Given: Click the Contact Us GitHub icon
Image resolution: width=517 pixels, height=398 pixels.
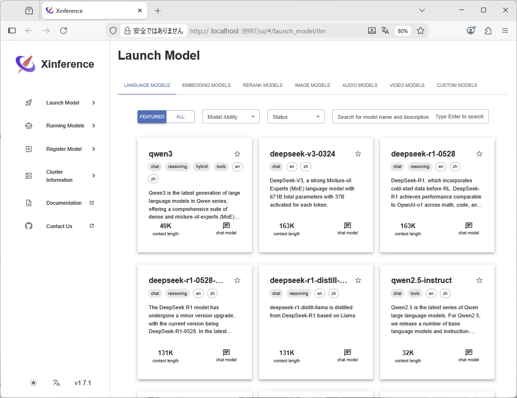Looking at the screenshot, I should point(29,226).
